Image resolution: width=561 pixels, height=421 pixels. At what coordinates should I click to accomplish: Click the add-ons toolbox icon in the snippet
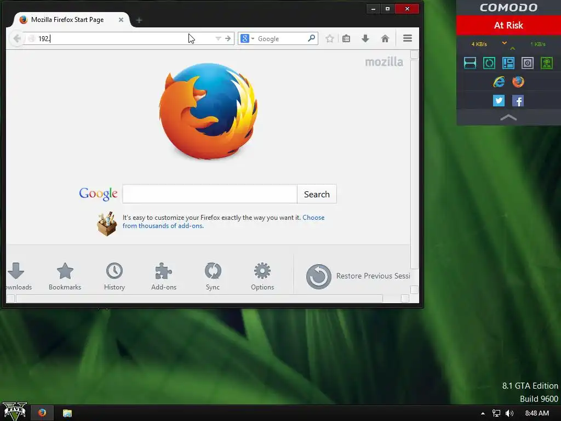[107, 224]
